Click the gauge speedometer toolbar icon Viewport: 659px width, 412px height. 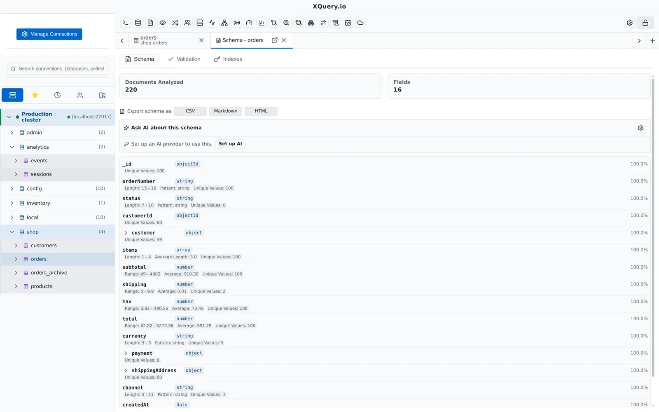249,23
